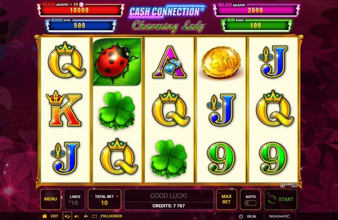Increase total bet with plus sign
The height and width of the screenshot is (220, 338).
(117, 196)
